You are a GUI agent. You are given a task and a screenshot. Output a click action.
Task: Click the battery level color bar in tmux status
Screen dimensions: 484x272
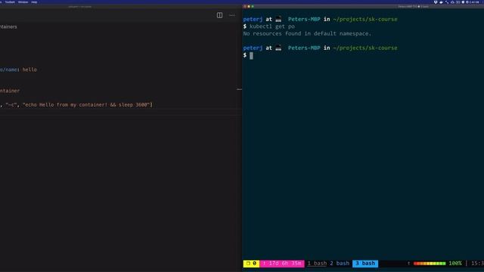pyautogui.click(x=430, y=264)
